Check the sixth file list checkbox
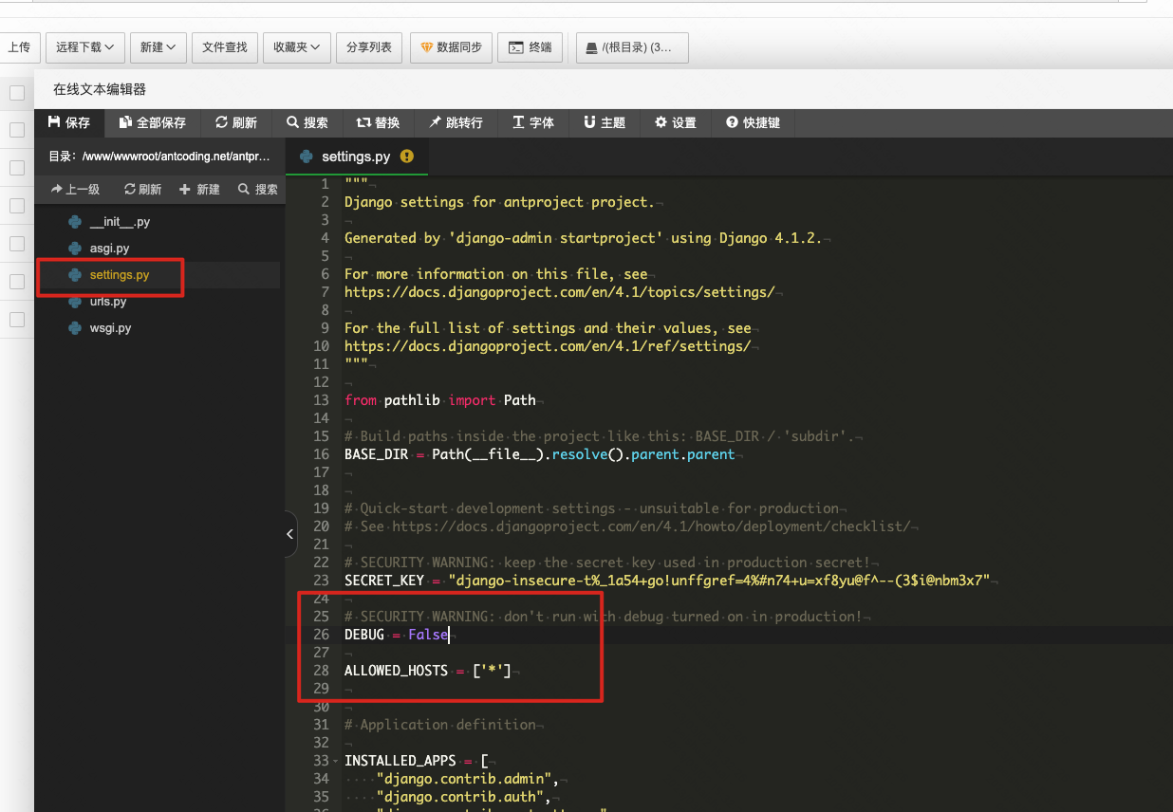1173x812 pixels. click(x=17, y=282)
